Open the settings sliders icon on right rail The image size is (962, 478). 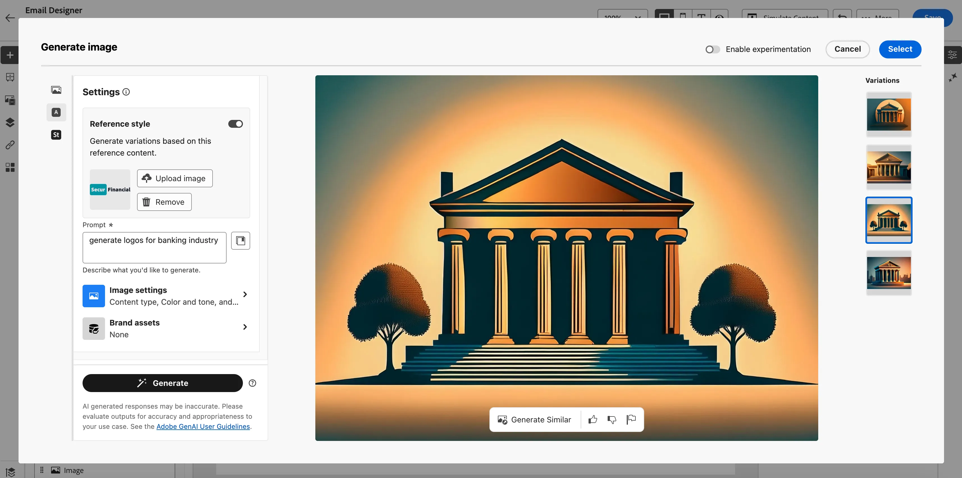click(x=953, y=55)
